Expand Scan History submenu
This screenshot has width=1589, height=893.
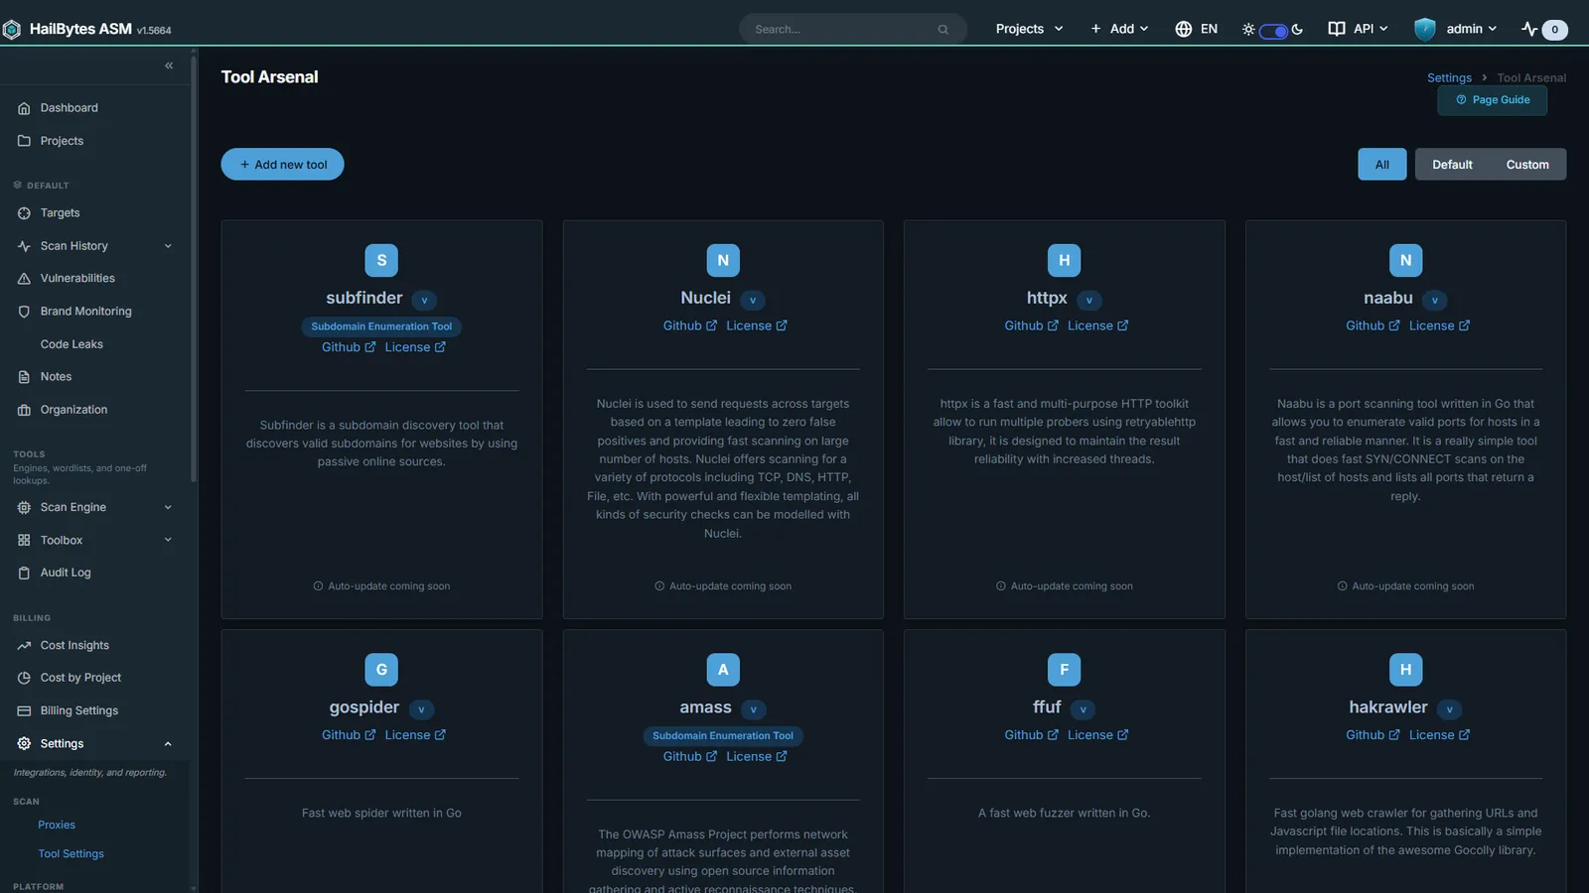[x=168, y=246]
